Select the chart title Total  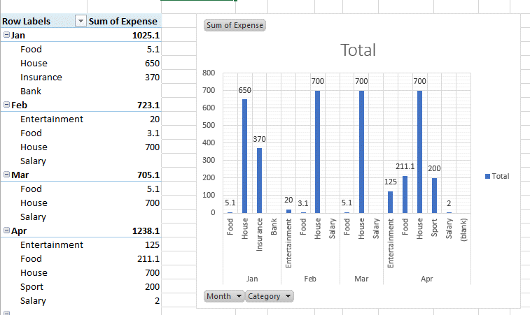[358, 50]
